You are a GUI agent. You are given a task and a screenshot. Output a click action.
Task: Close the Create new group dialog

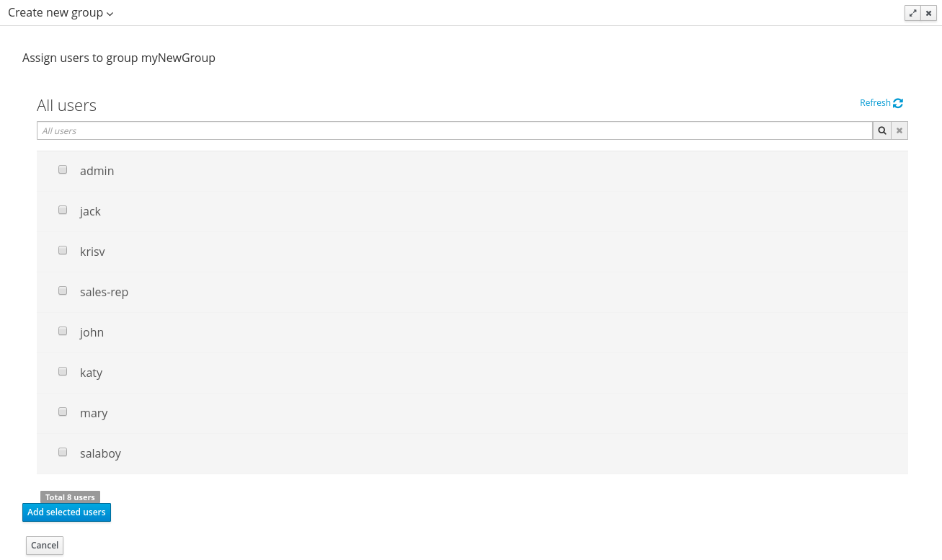928,13
